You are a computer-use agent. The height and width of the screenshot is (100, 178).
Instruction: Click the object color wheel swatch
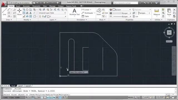point(111,10)
